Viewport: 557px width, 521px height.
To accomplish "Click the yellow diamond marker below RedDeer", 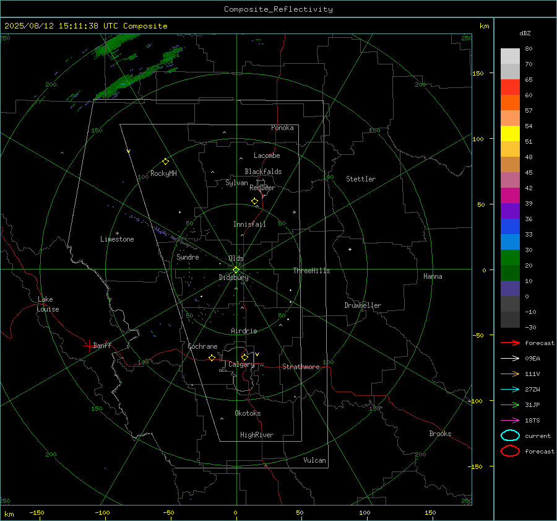I will tap(254, 201).
